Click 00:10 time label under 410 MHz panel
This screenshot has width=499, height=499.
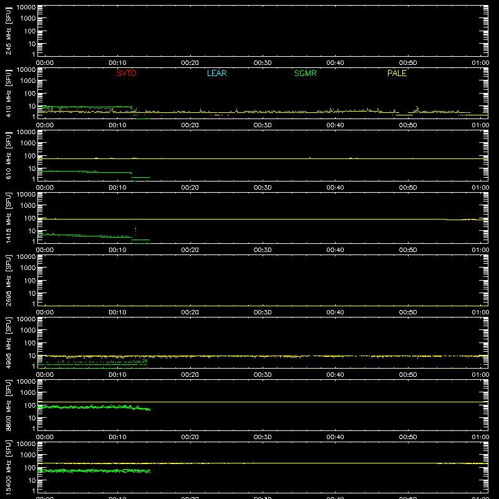pyautogui.click(x=117, y=125)
